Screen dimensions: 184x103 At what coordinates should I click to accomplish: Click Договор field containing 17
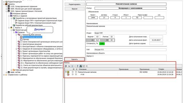coord(104,17)
